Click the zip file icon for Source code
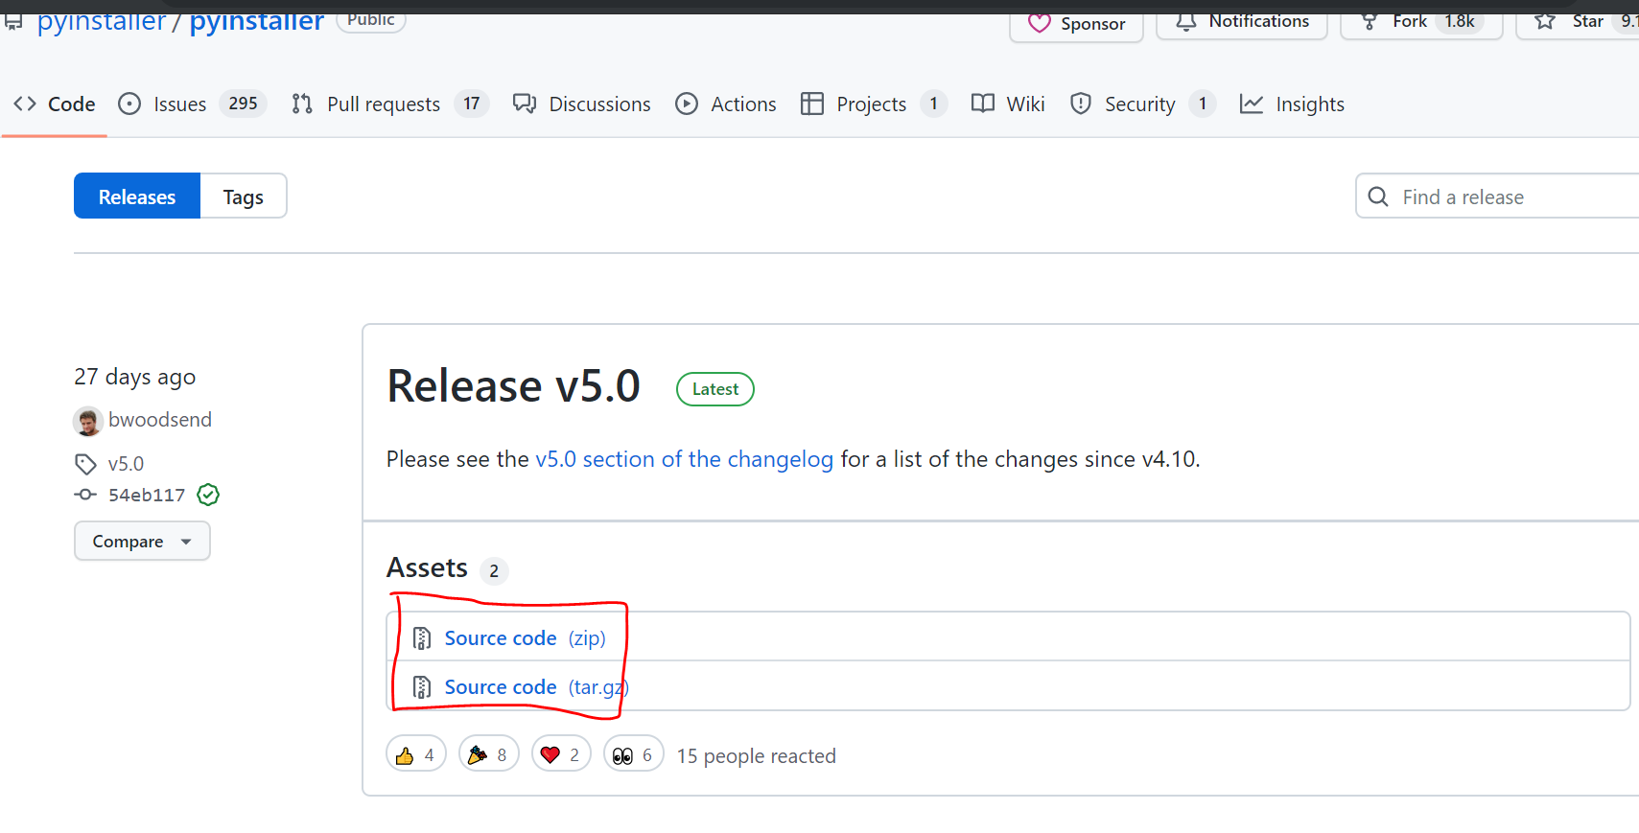 pos(421,638)
